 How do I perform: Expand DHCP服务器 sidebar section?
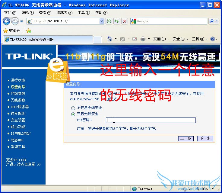pos(20,107)
